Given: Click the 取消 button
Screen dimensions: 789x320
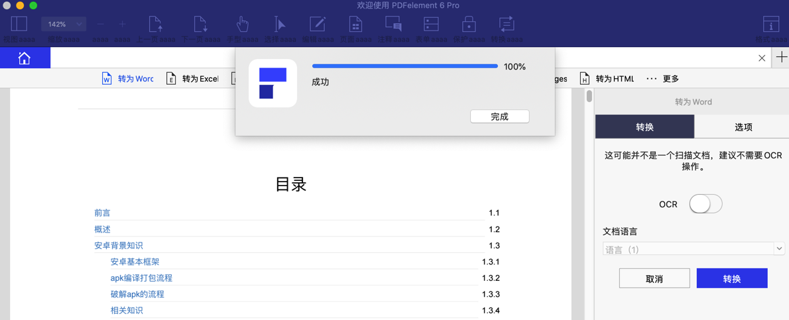Looking at the screenshot, I should tap(654, 279).
